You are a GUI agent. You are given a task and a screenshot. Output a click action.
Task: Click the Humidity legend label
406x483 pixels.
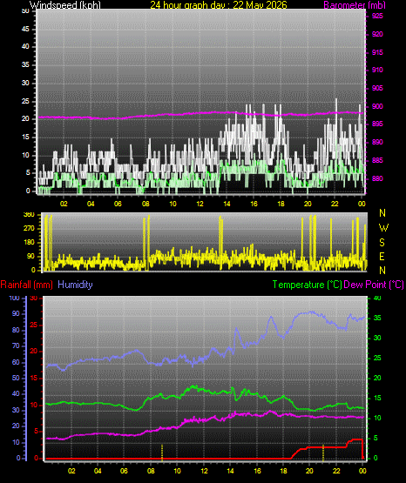tap(75, 285)
